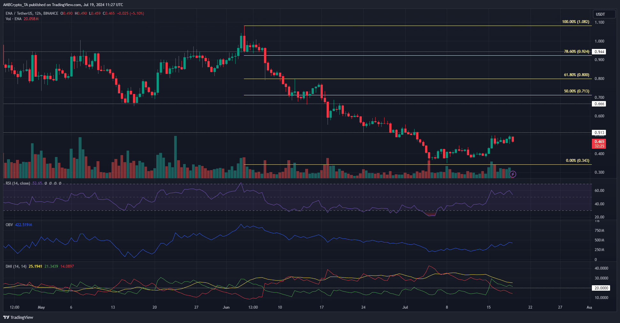Click the RSI value 53.65
Screen dimensions: 620x323
pos(37,183)
